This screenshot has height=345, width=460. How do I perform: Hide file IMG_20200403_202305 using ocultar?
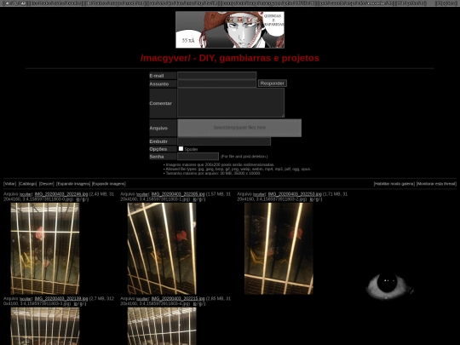tap(142, 194)
